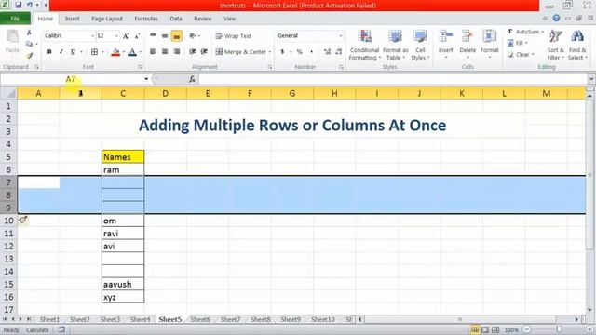The image size is (596, 335).
Task: Toggle Bold formatting
Action: coord(49,52)
